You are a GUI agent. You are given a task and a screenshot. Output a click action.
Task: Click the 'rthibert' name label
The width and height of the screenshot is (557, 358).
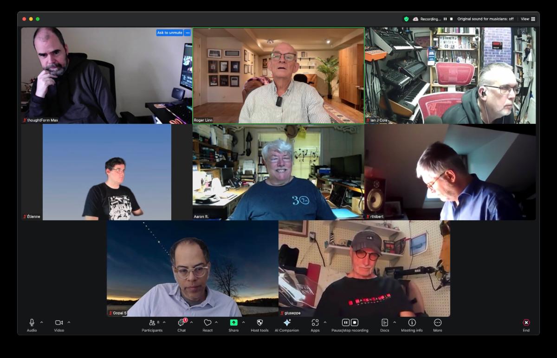tap(377, 217)
